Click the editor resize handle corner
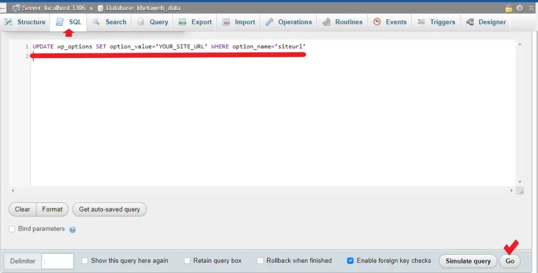The width and height of the screenshot is (538, 273). 521,192
